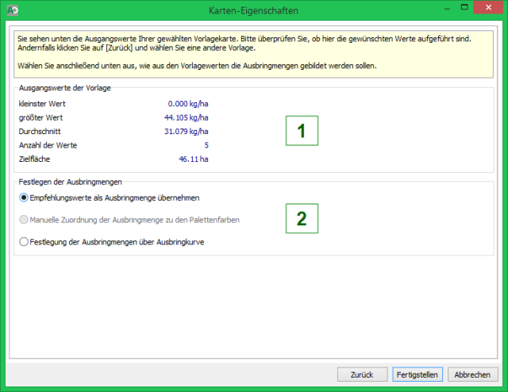
Task: Click the yellow instruction text box
Action: 253,52
